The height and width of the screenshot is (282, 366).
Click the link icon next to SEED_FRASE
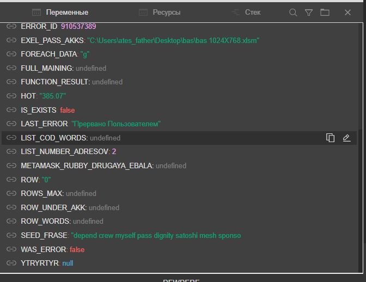(11, 235)
